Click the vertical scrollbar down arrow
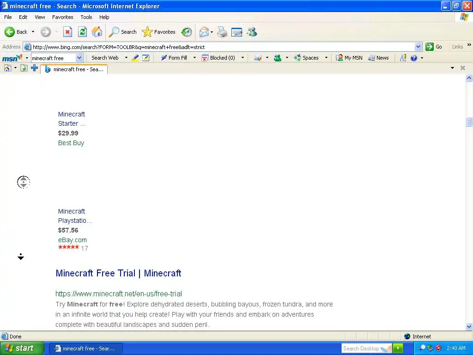This screenshot has height=355, width=473. [x=469, y=326]
